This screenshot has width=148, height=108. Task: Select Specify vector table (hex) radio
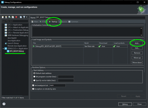click(34, 81)
